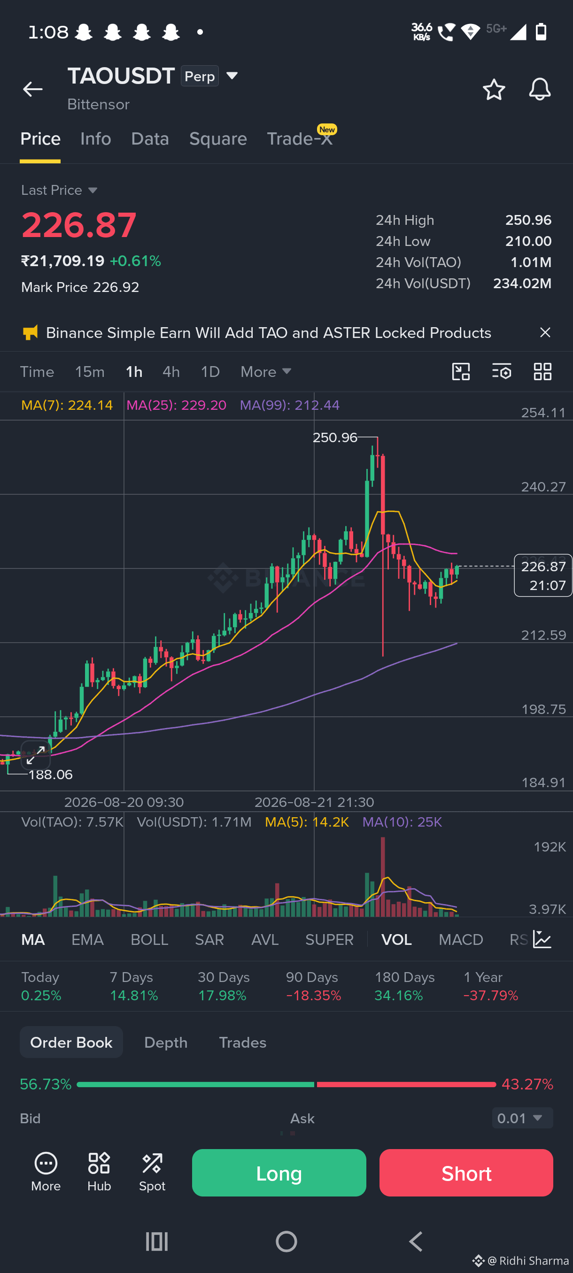Image resolution: width=573 pixels, height=1273 pixels.
Task: Switch to the Info tab
Action: (95, 139)
